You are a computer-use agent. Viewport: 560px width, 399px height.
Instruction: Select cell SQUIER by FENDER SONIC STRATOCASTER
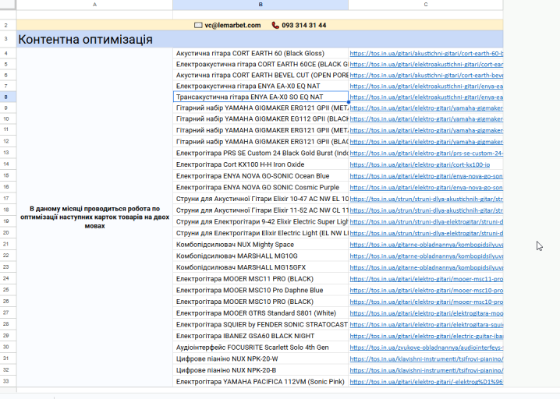[261, 324]
